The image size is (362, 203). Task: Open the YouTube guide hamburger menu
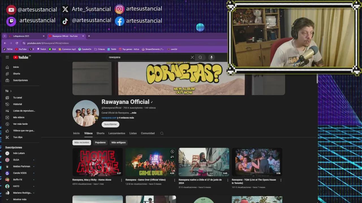(7, 57)
